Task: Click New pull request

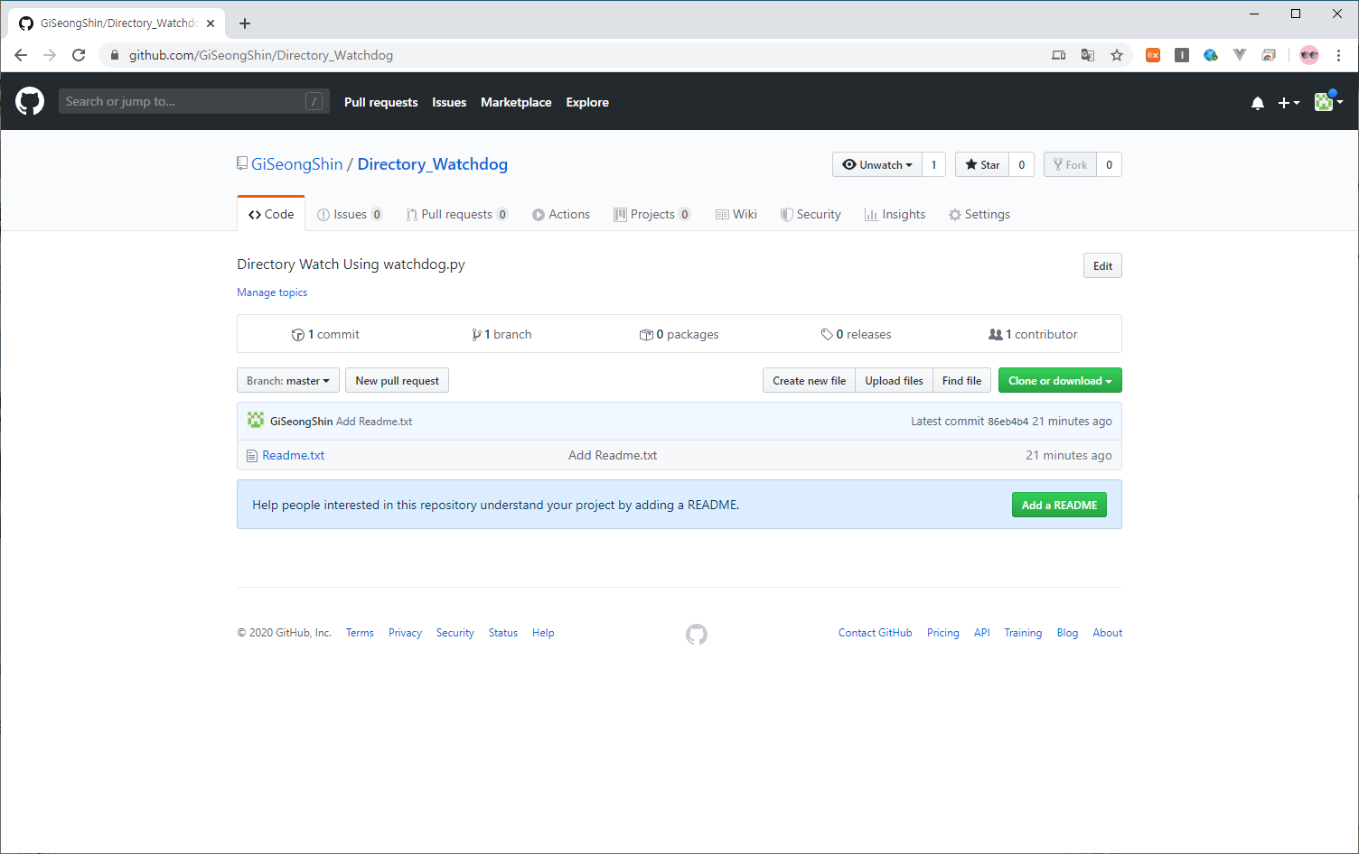Action: click(x=398, y=380)
